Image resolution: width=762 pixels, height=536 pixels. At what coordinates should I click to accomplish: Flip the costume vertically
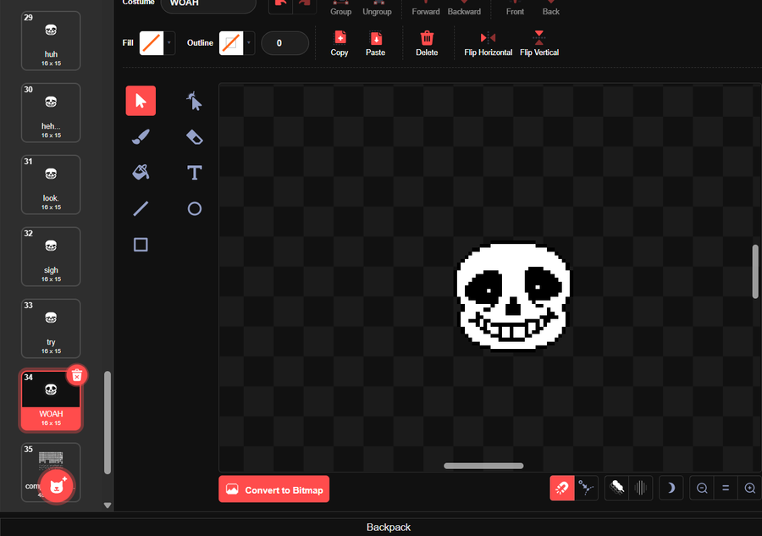[x=539, y=43]
